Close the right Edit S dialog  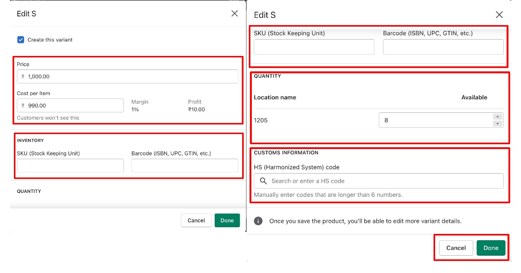[x=499, y=14]
